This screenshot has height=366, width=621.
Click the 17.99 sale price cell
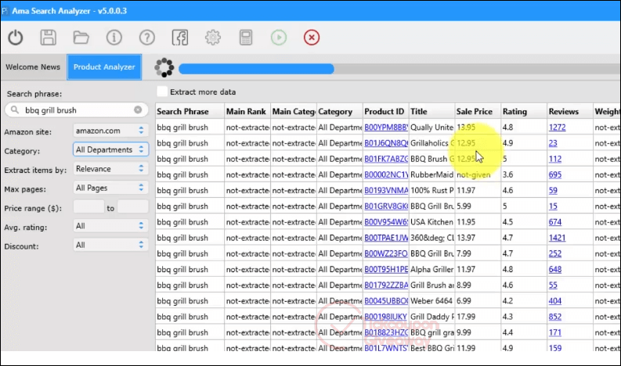pos(478,317)
